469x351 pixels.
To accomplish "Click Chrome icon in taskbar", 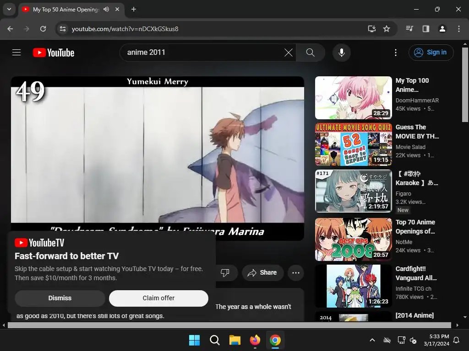I will (x=275, y=340).
